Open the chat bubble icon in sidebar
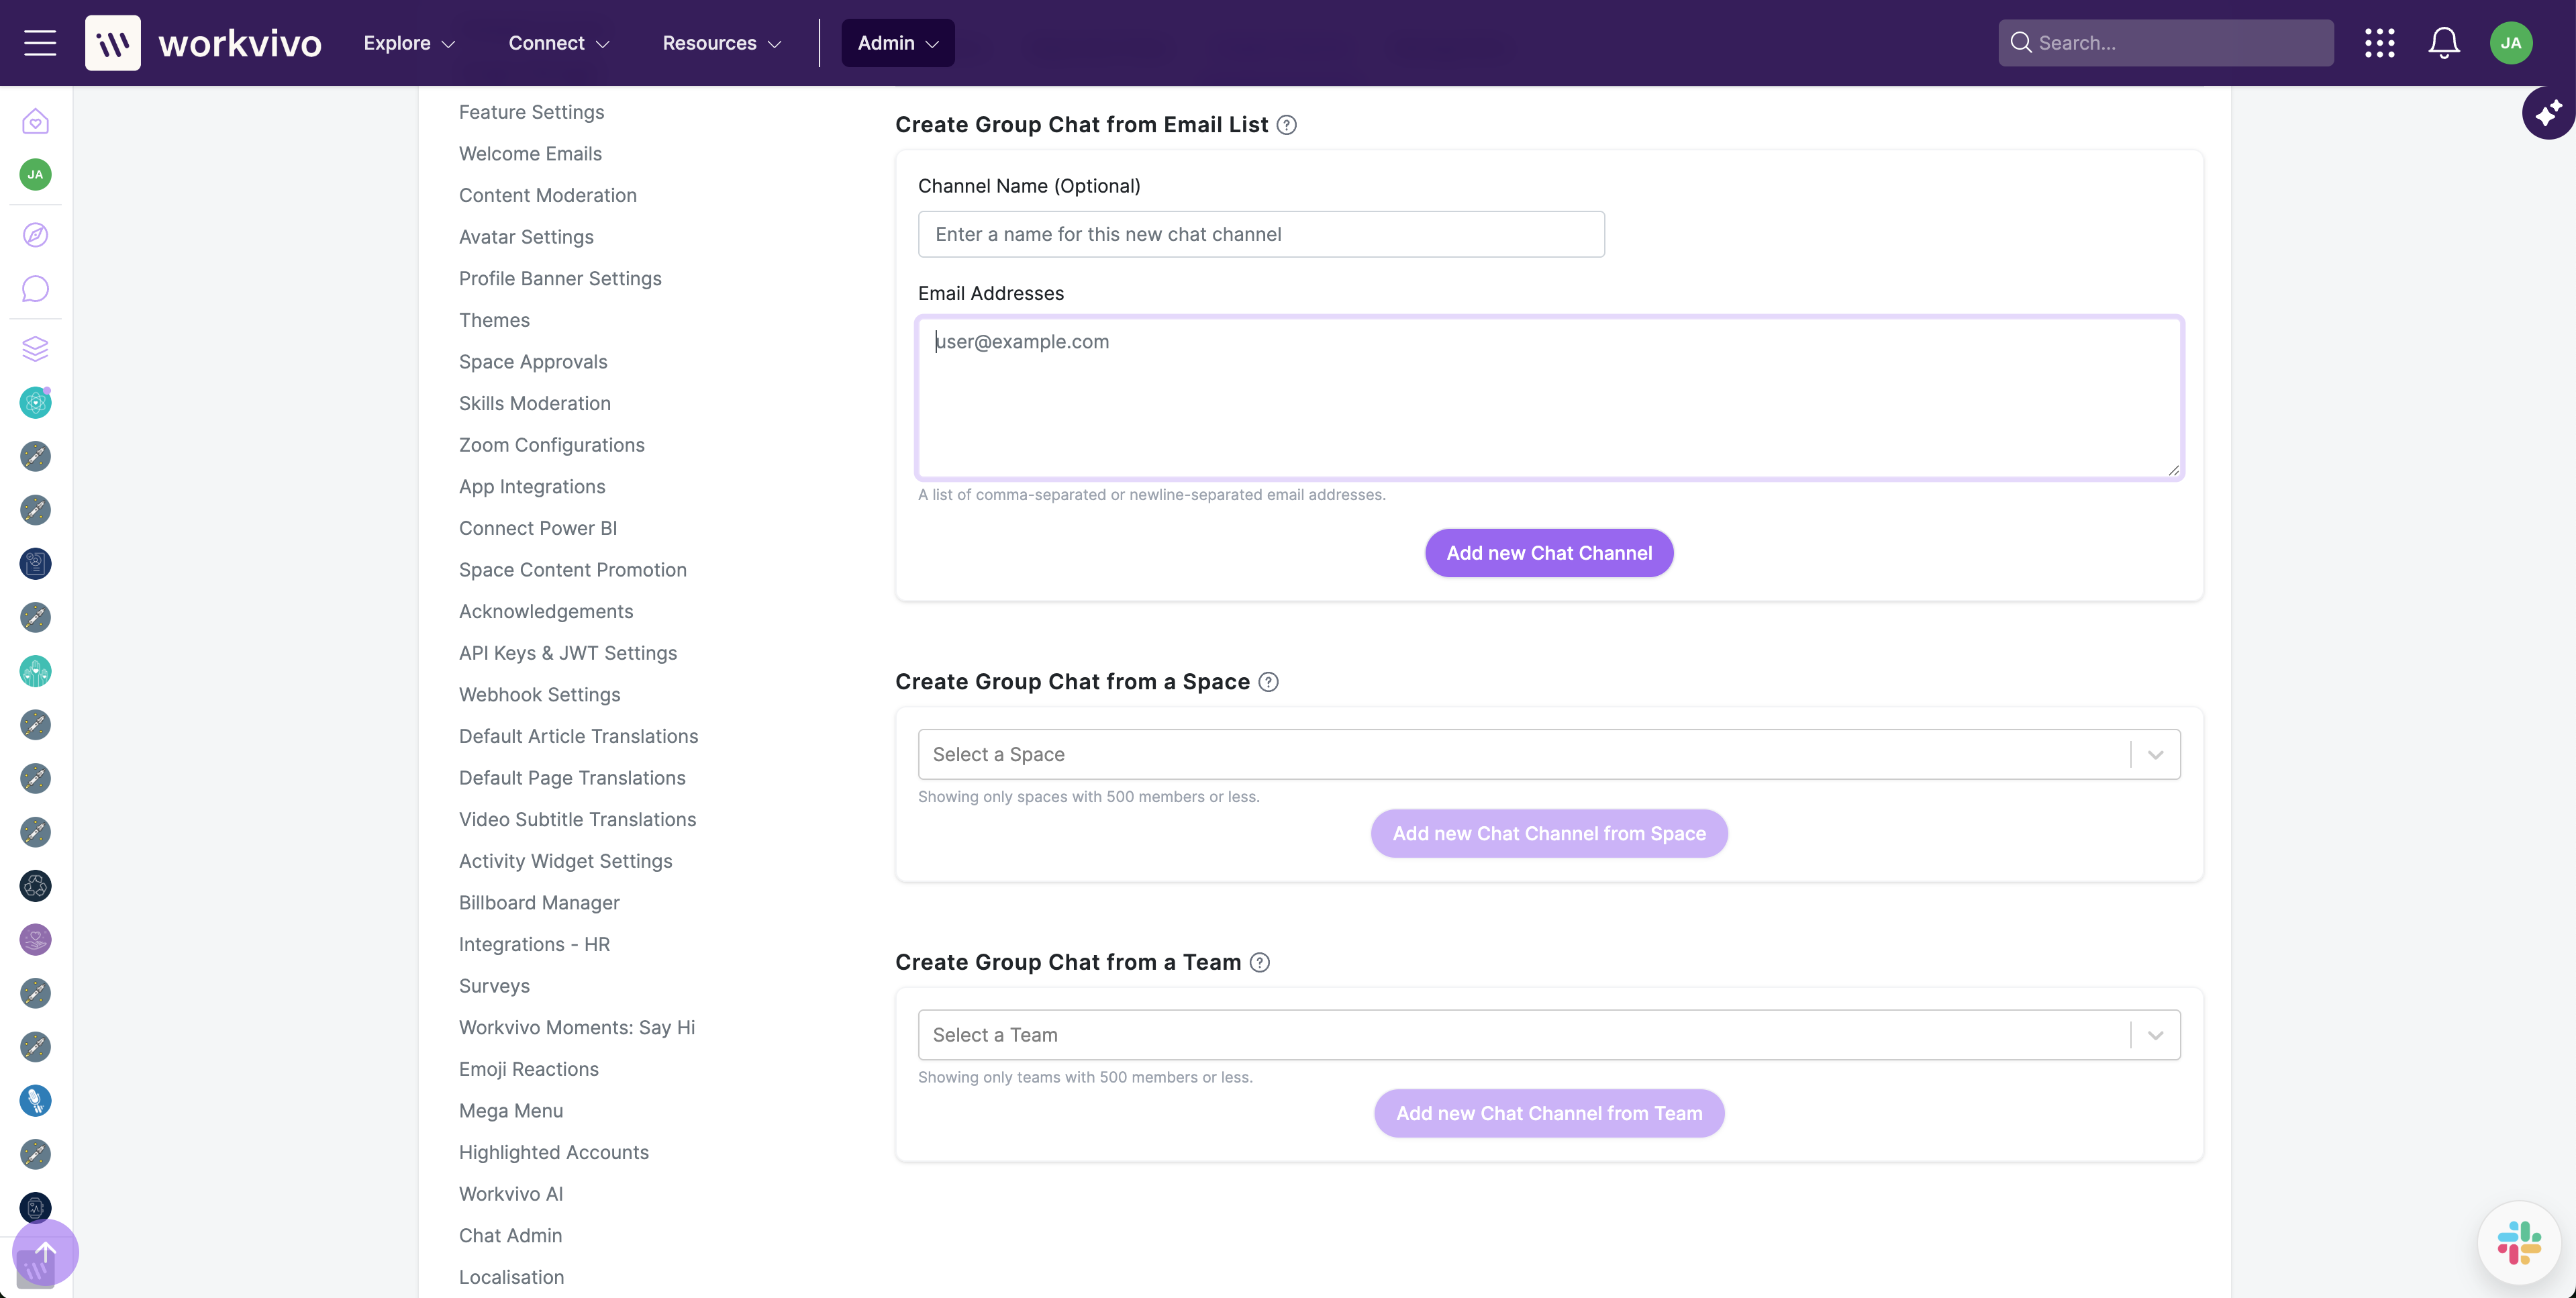2576x1298 pixels. 35,289
